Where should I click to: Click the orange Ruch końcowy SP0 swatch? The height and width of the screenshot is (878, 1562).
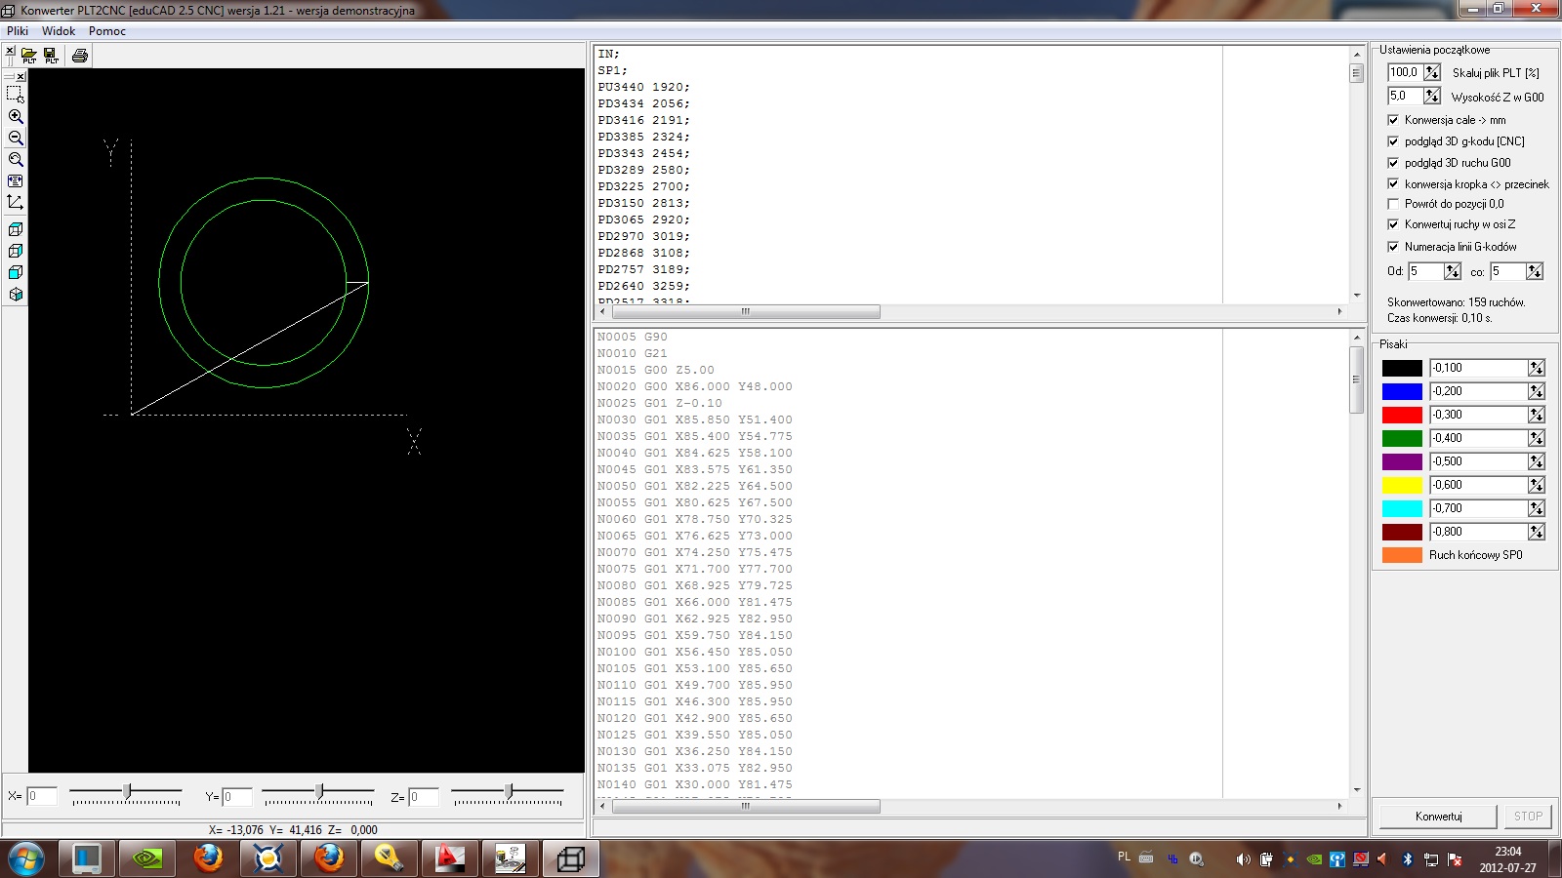tap(1402, 555)
